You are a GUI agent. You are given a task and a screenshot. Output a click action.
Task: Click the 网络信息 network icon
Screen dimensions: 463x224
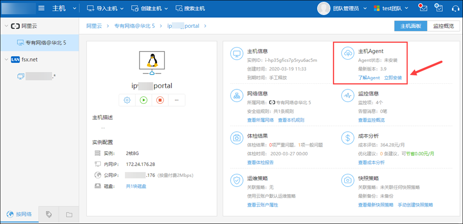pyautogui.click(x=237, y=96)
